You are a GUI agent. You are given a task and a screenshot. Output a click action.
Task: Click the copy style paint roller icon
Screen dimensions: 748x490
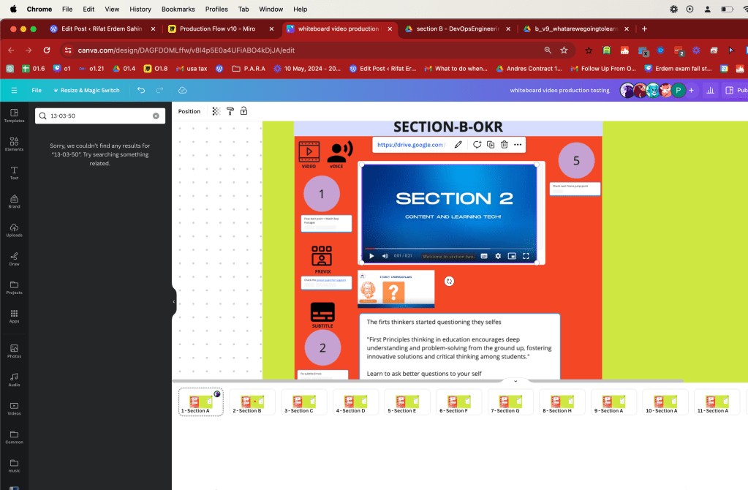tap(230, 111)
